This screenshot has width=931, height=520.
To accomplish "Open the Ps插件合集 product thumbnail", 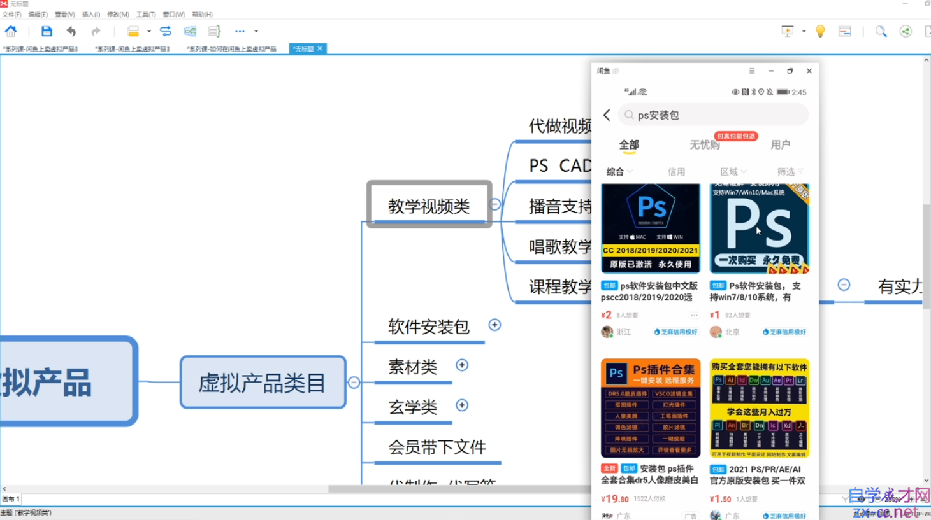I will [651, 408].
